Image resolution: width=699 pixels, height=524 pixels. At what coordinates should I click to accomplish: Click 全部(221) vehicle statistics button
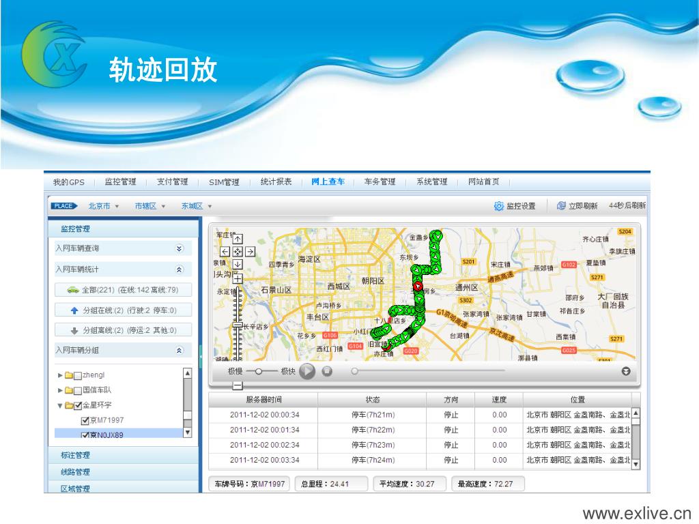[x=123, y=290]
